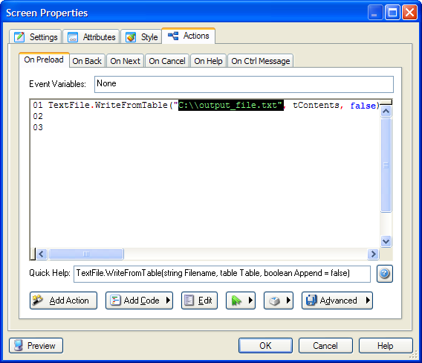
Task: Open the On Ctrl Message event tab
Action: 261,61
